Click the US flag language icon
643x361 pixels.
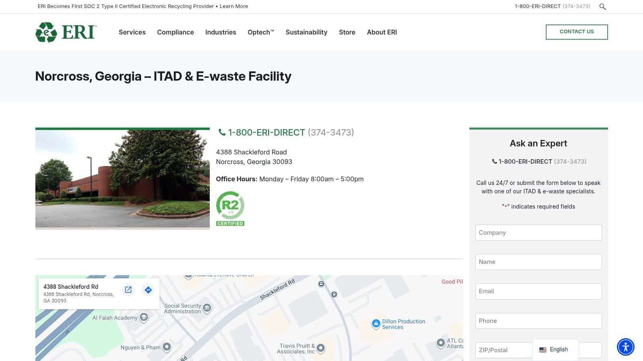click(543, 350)
